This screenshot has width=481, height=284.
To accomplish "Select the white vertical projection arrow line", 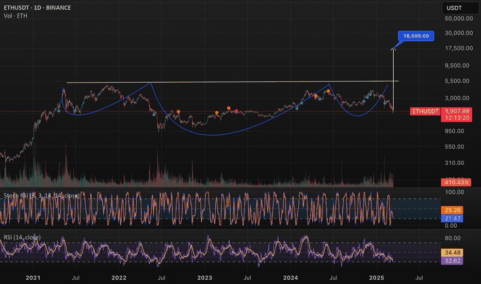I will [x=393, y=79].
